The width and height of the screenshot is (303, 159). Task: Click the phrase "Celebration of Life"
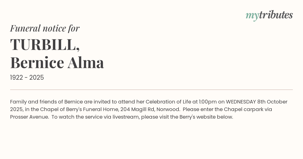click(168, 102)
